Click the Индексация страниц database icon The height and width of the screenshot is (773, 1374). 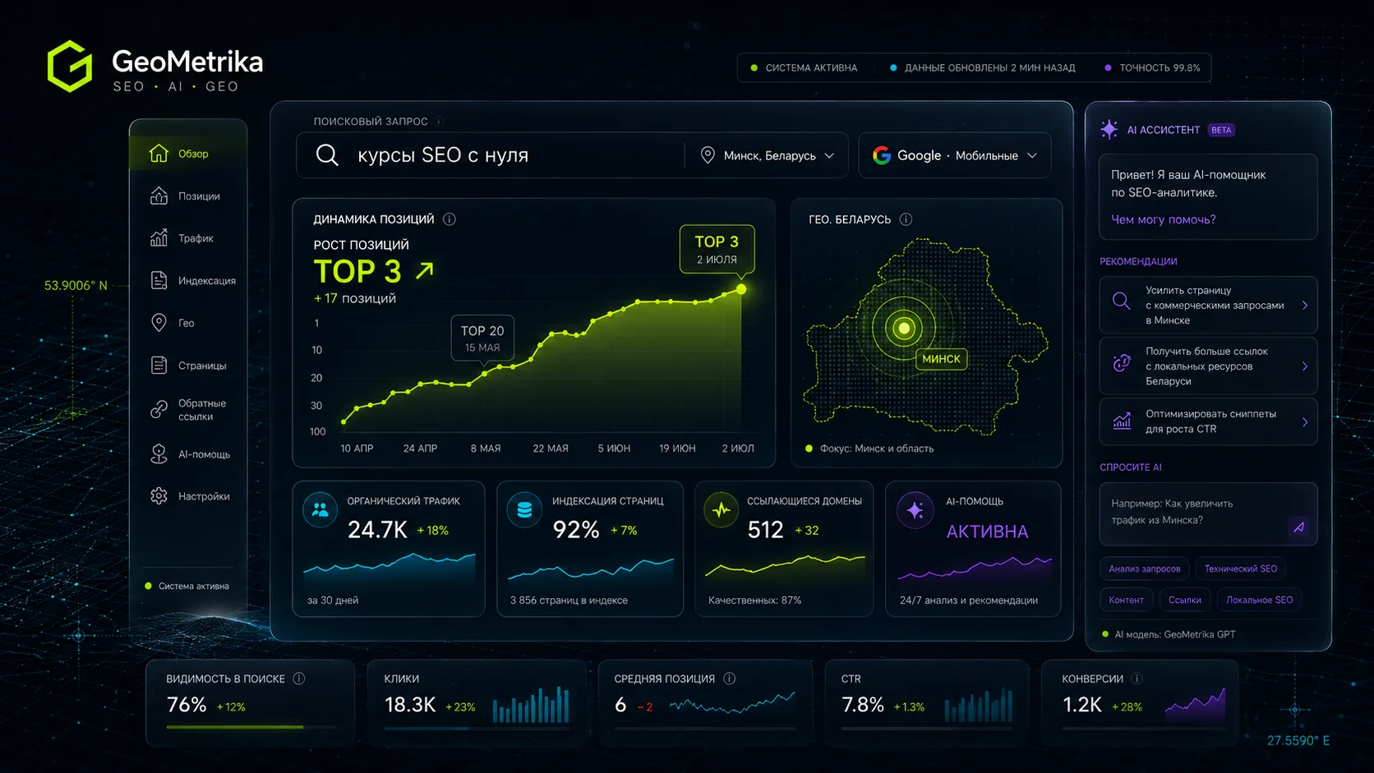point(524,510)
